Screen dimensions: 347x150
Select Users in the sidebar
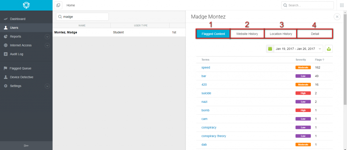26,28
